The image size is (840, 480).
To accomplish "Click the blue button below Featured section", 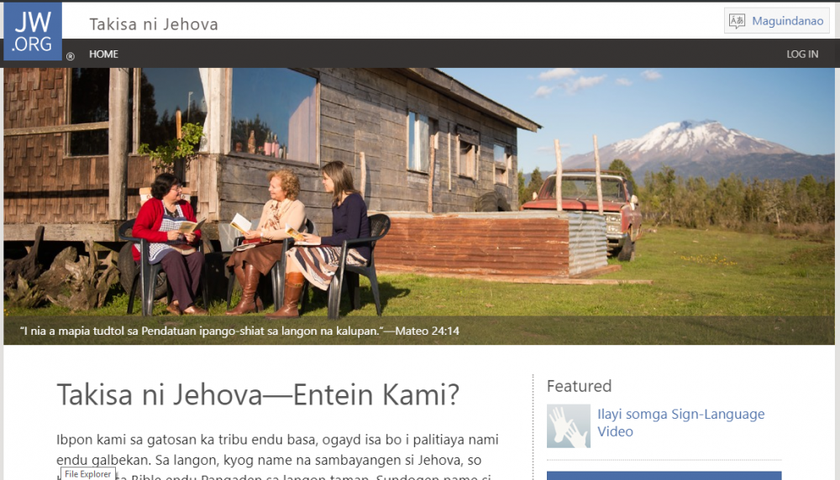I will [664, 476].
